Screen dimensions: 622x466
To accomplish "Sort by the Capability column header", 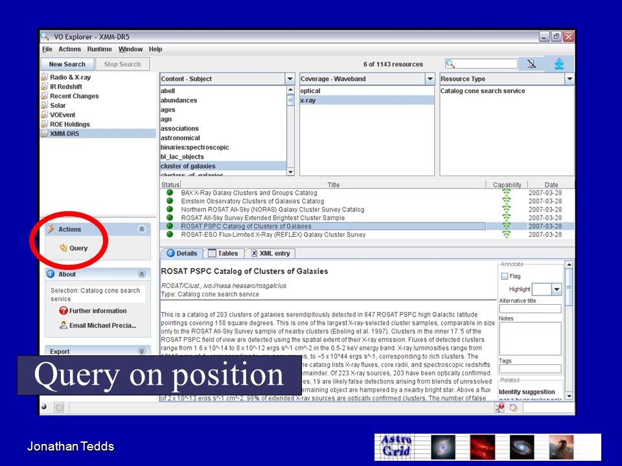I will tap(507, 184).
